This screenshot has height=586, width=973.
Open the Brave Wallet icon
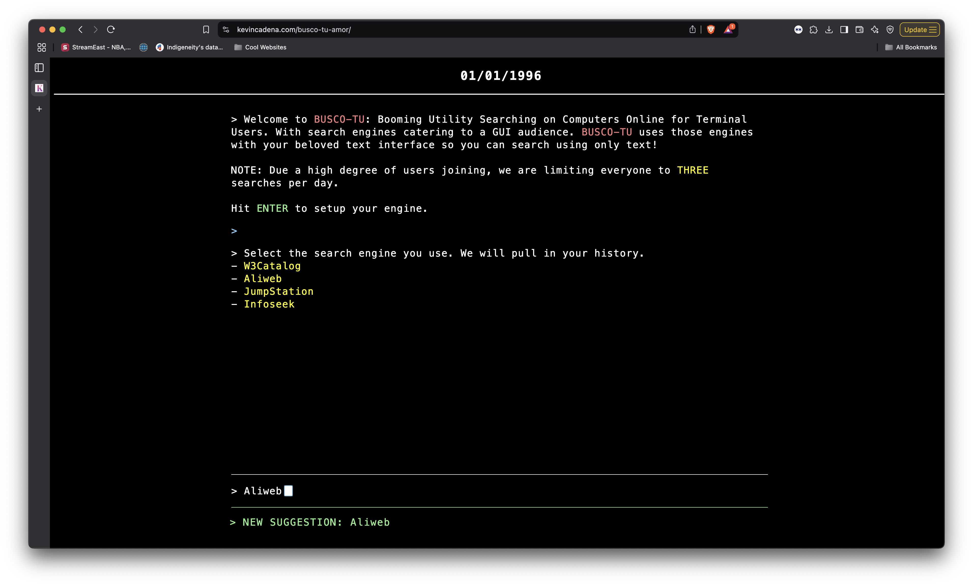859,30
